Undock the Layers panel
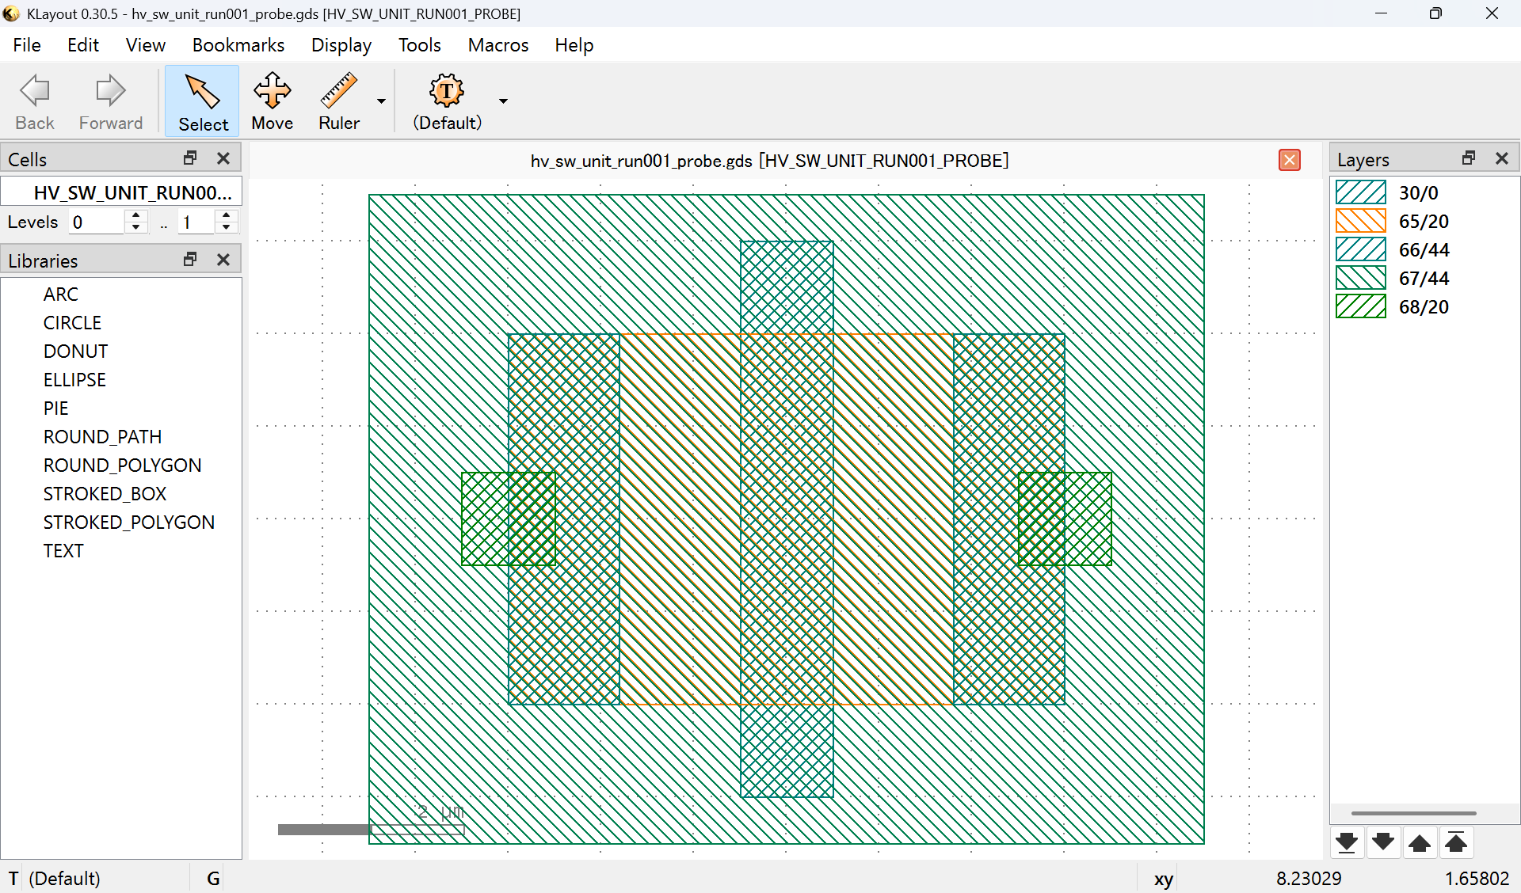Screen dimensions: 1521x893 point(1468,158)
